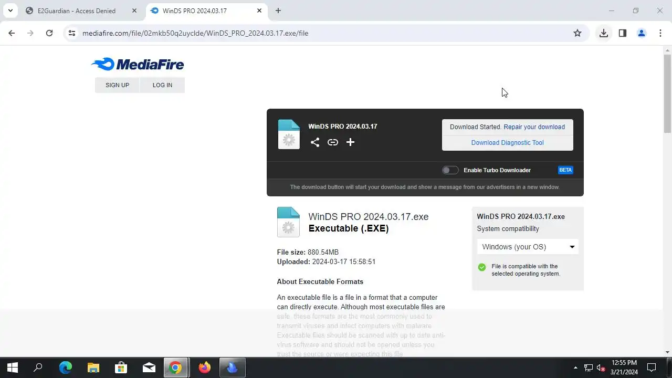Open Chrome profile icon
This screenshot has height=378, width=672.
click(642, 33)
